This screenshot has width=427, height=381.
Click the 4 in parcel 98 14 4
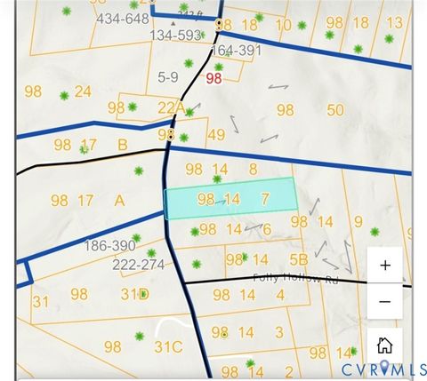click(280, 295)
